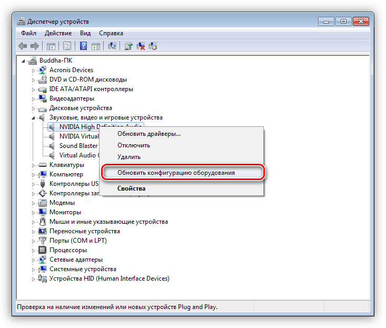Open the Справка menu

click(x=111, y=33)
